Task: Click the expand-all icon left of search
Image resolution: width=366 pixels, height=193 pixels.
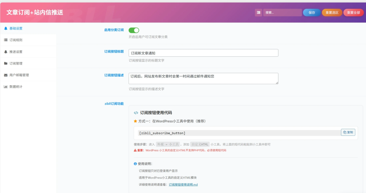Action: coord(258,12)
